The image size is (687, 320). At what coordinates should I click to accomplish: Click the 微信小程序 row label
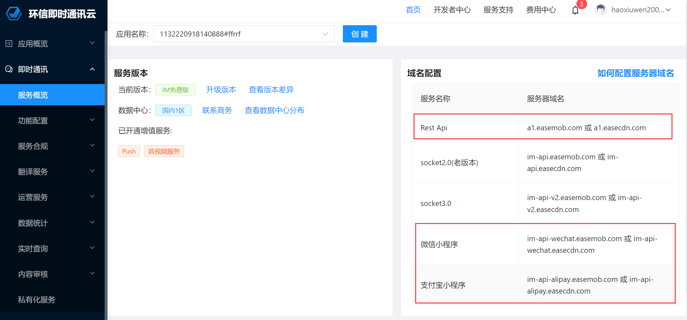[x=439, y=244]
